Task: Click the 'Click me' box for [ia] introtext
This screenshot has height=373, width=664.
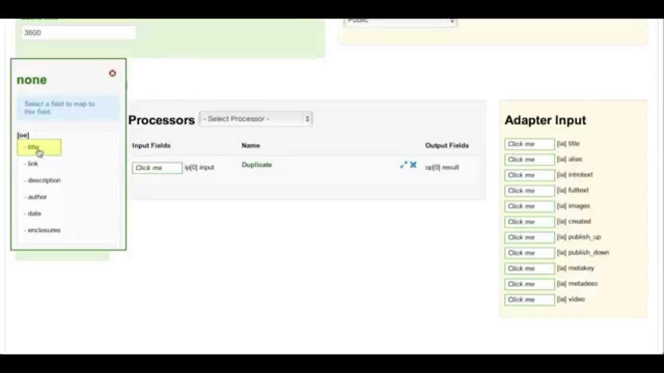Action: click(x=530, y=175)
